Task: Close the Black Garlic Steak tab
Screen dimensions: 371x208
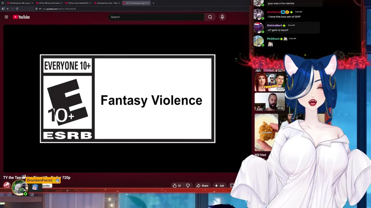Action: coord(90,3)
